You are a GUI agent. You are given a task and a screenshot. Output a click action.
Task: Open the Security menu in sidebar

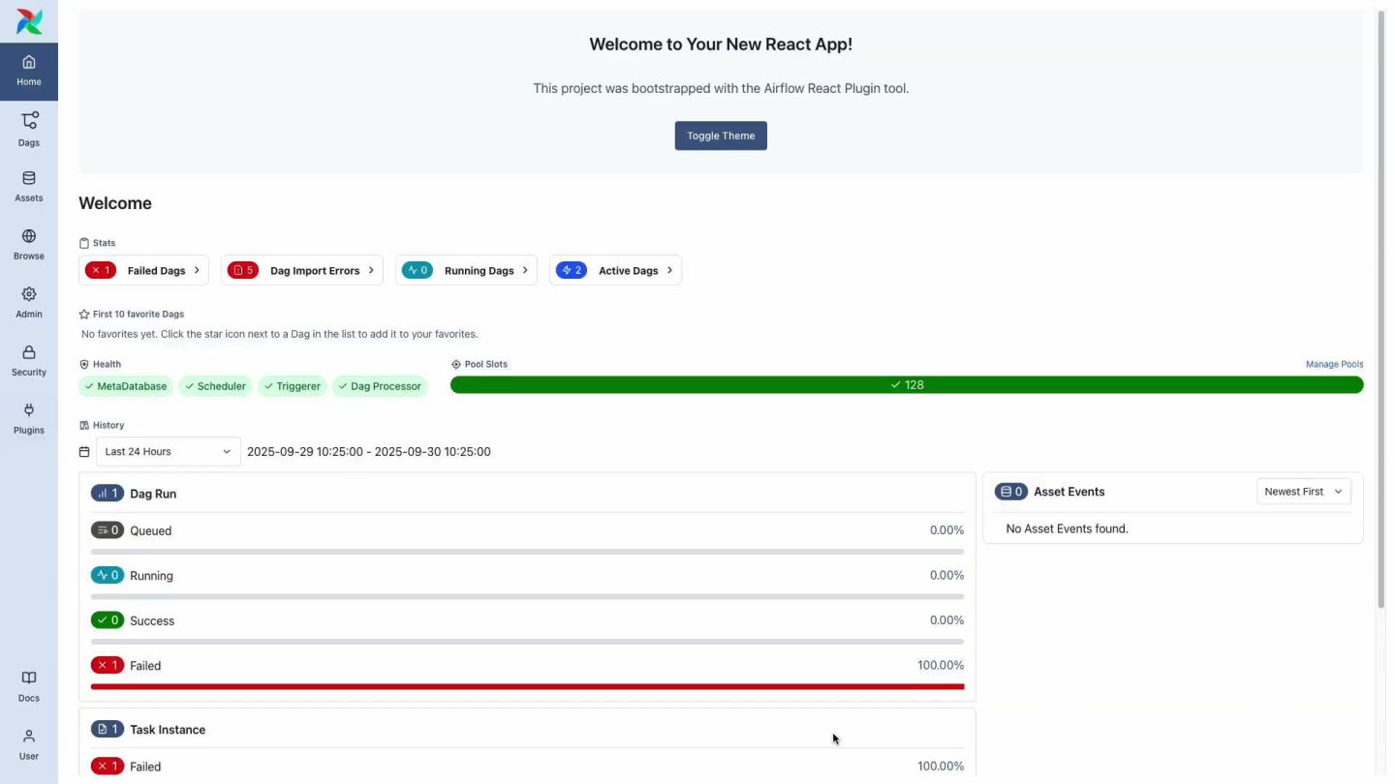pos(29,362)
